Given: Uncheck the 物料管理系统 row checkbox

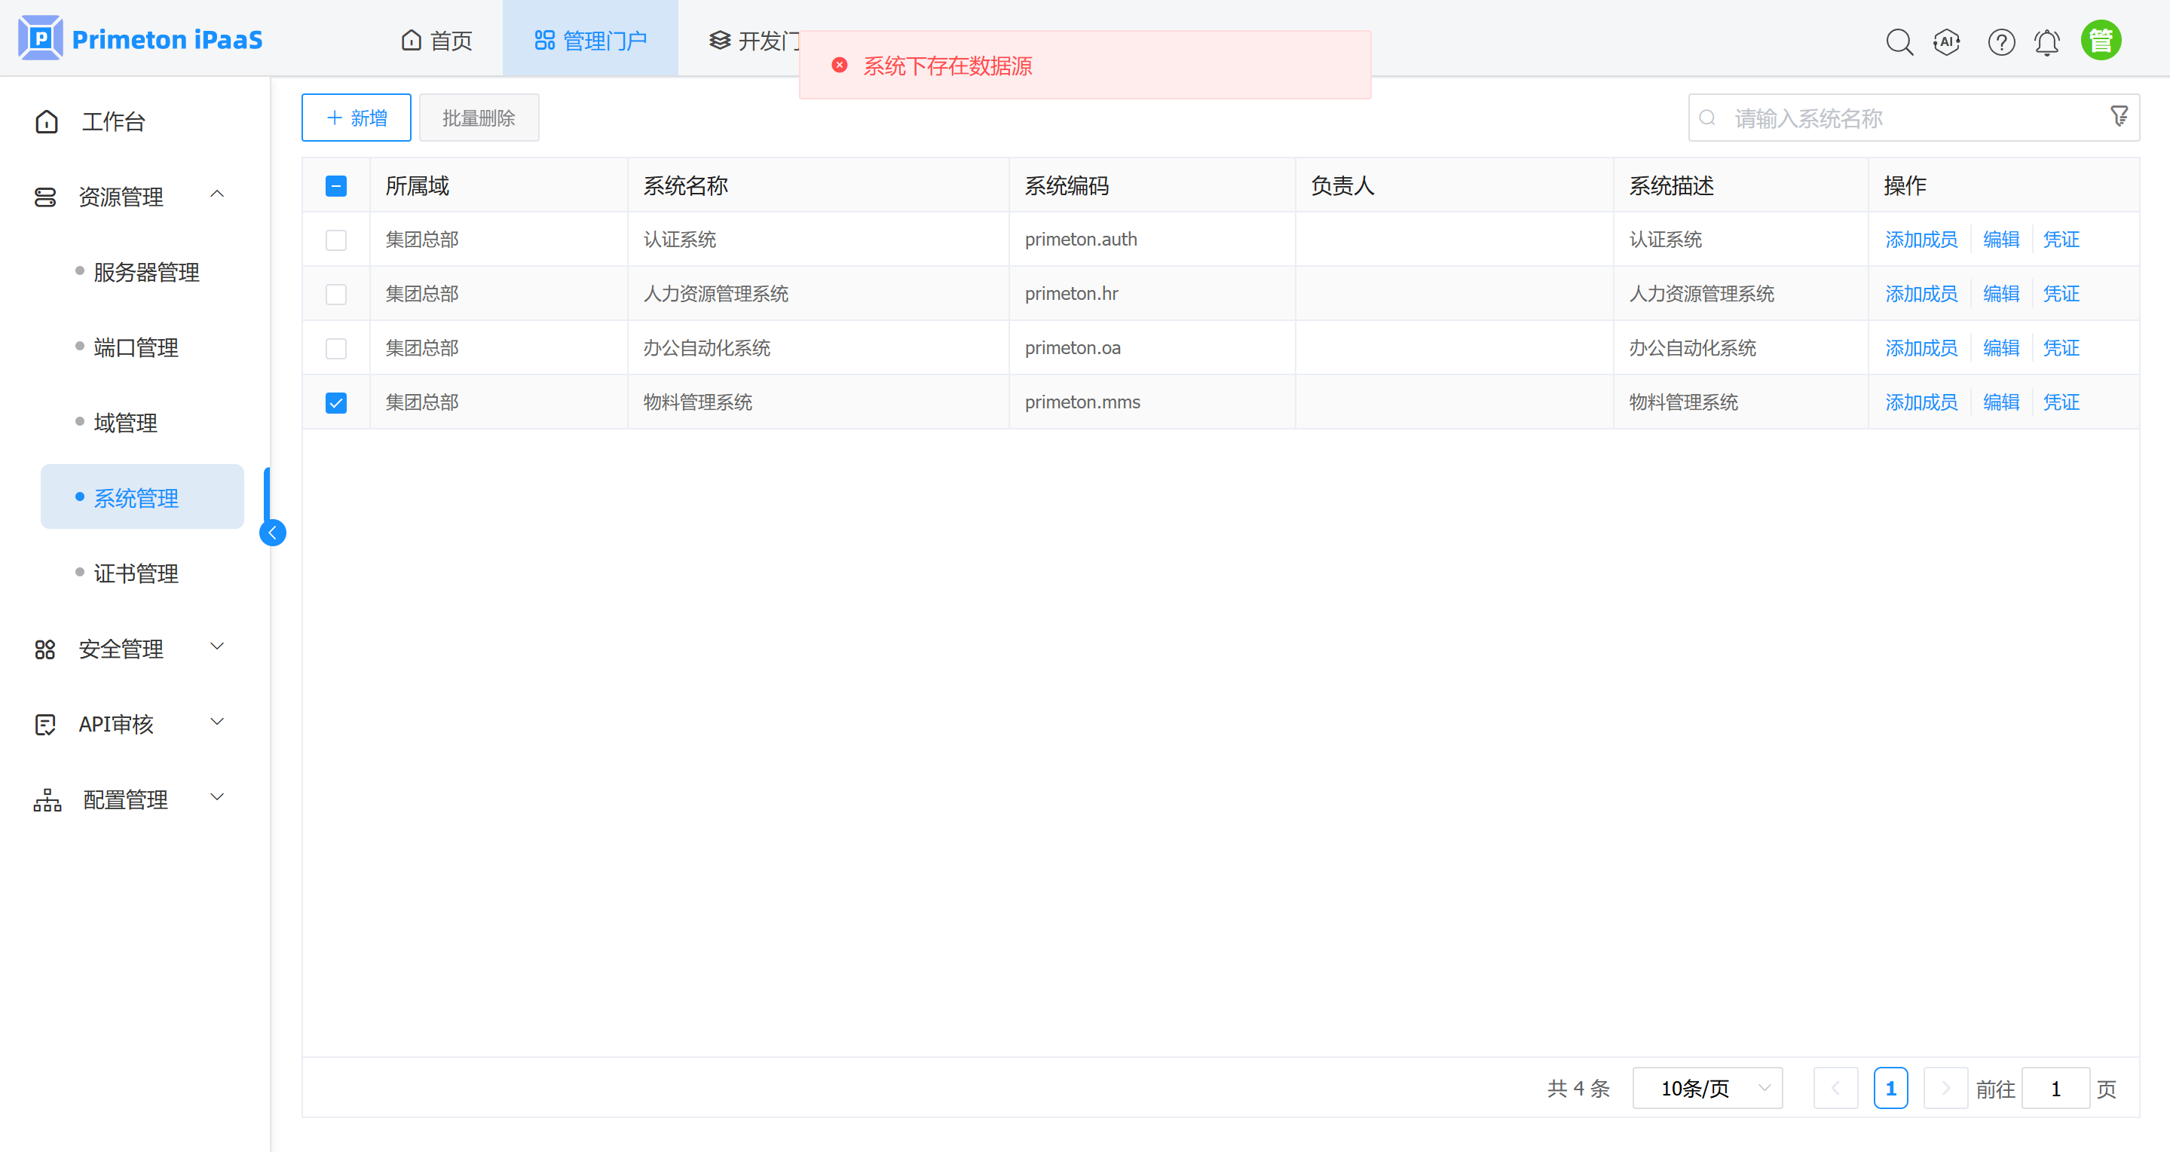Looking at the screenshot, I should coord(336,402).
